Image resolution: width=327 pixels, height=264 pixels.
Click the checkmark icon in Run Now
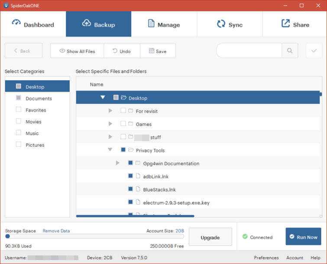pyautogui.click(x=292, y=236)
